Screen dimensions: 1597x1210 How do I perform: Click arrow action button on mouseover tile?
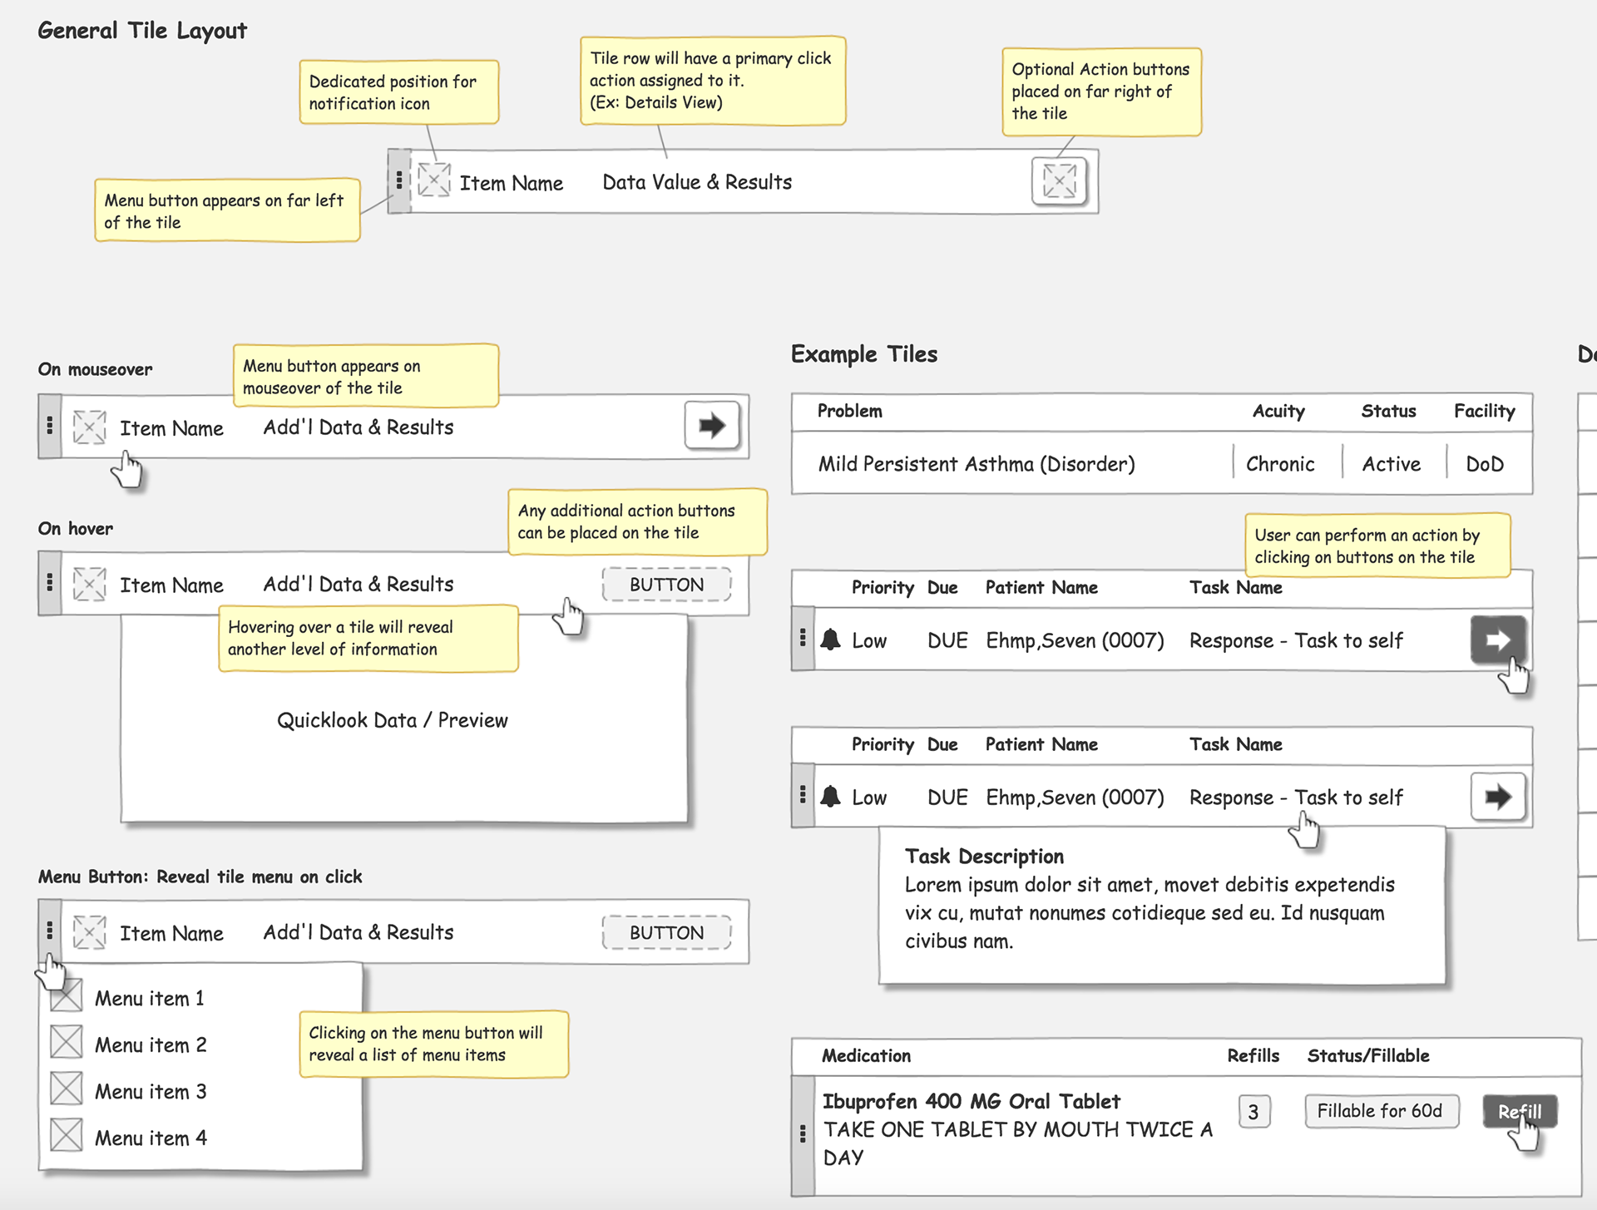point(712,426)
